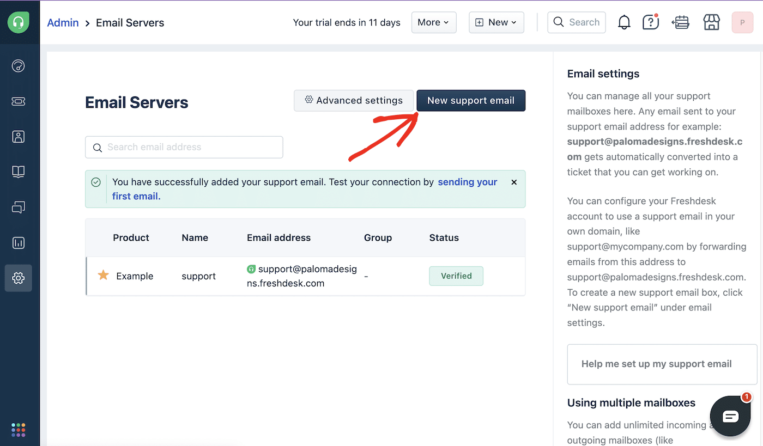Open the Freshdesk Dashboard from the sidebar
This screenshot has width=763, height=446.
(x=18, y=66)
